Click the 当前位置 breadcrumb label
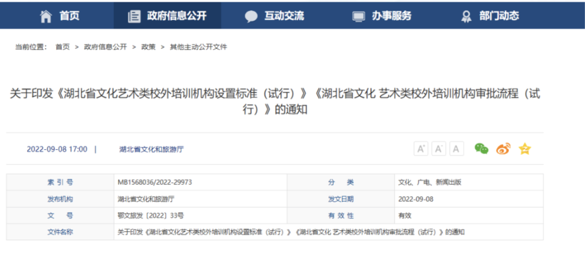Image resolution: width=585 pixels, height=263 pixels. 31,47
